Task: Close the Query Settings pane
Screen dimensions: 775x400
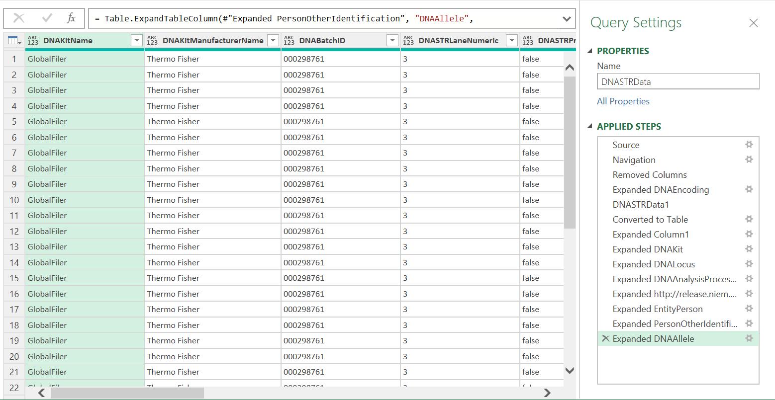Action: tap(754, 23)
